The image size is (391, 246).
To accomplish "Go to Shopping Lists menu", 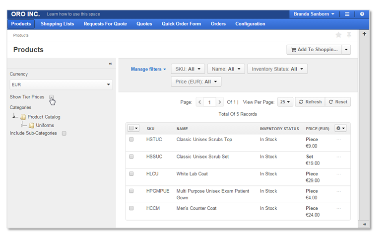I will click(x=58, y=24).
